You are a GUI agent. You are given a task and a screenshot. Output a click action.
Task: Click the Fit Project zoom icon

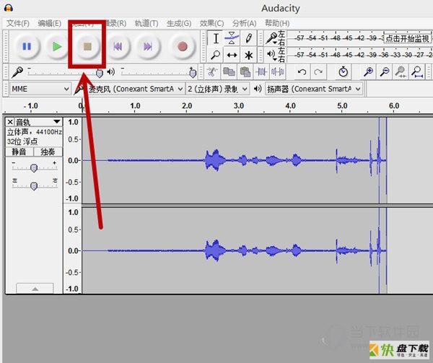coord(417,72)
